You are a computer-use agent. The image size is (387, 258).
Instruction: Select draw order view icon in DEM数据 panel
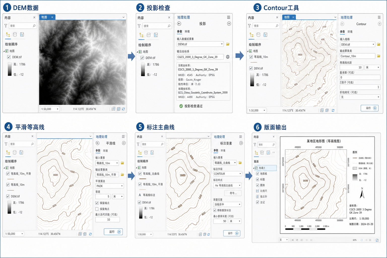8,35
